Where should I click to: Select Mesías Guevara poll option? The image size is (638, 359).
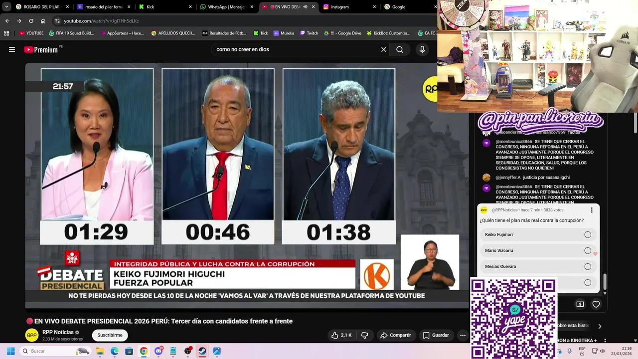pyautogui.click(x=538, y=266)
